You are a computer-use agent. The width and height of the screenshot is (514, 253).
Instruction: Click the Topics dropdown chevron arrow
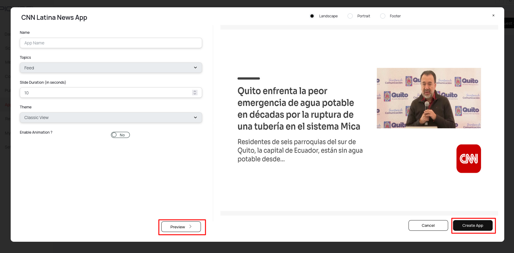coord(195,68)
